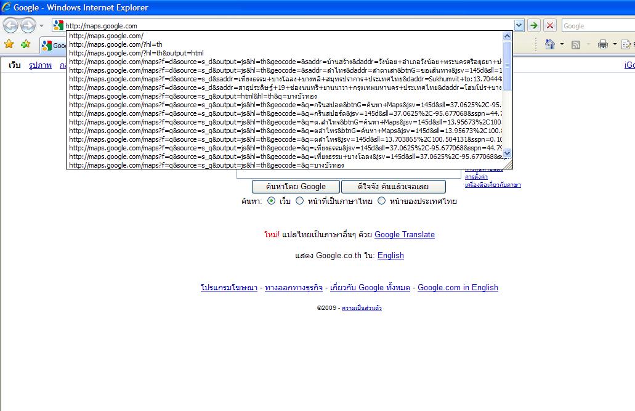Click the Page menu icon
This screenshot has width=635, height=411.
pos(626,44)
